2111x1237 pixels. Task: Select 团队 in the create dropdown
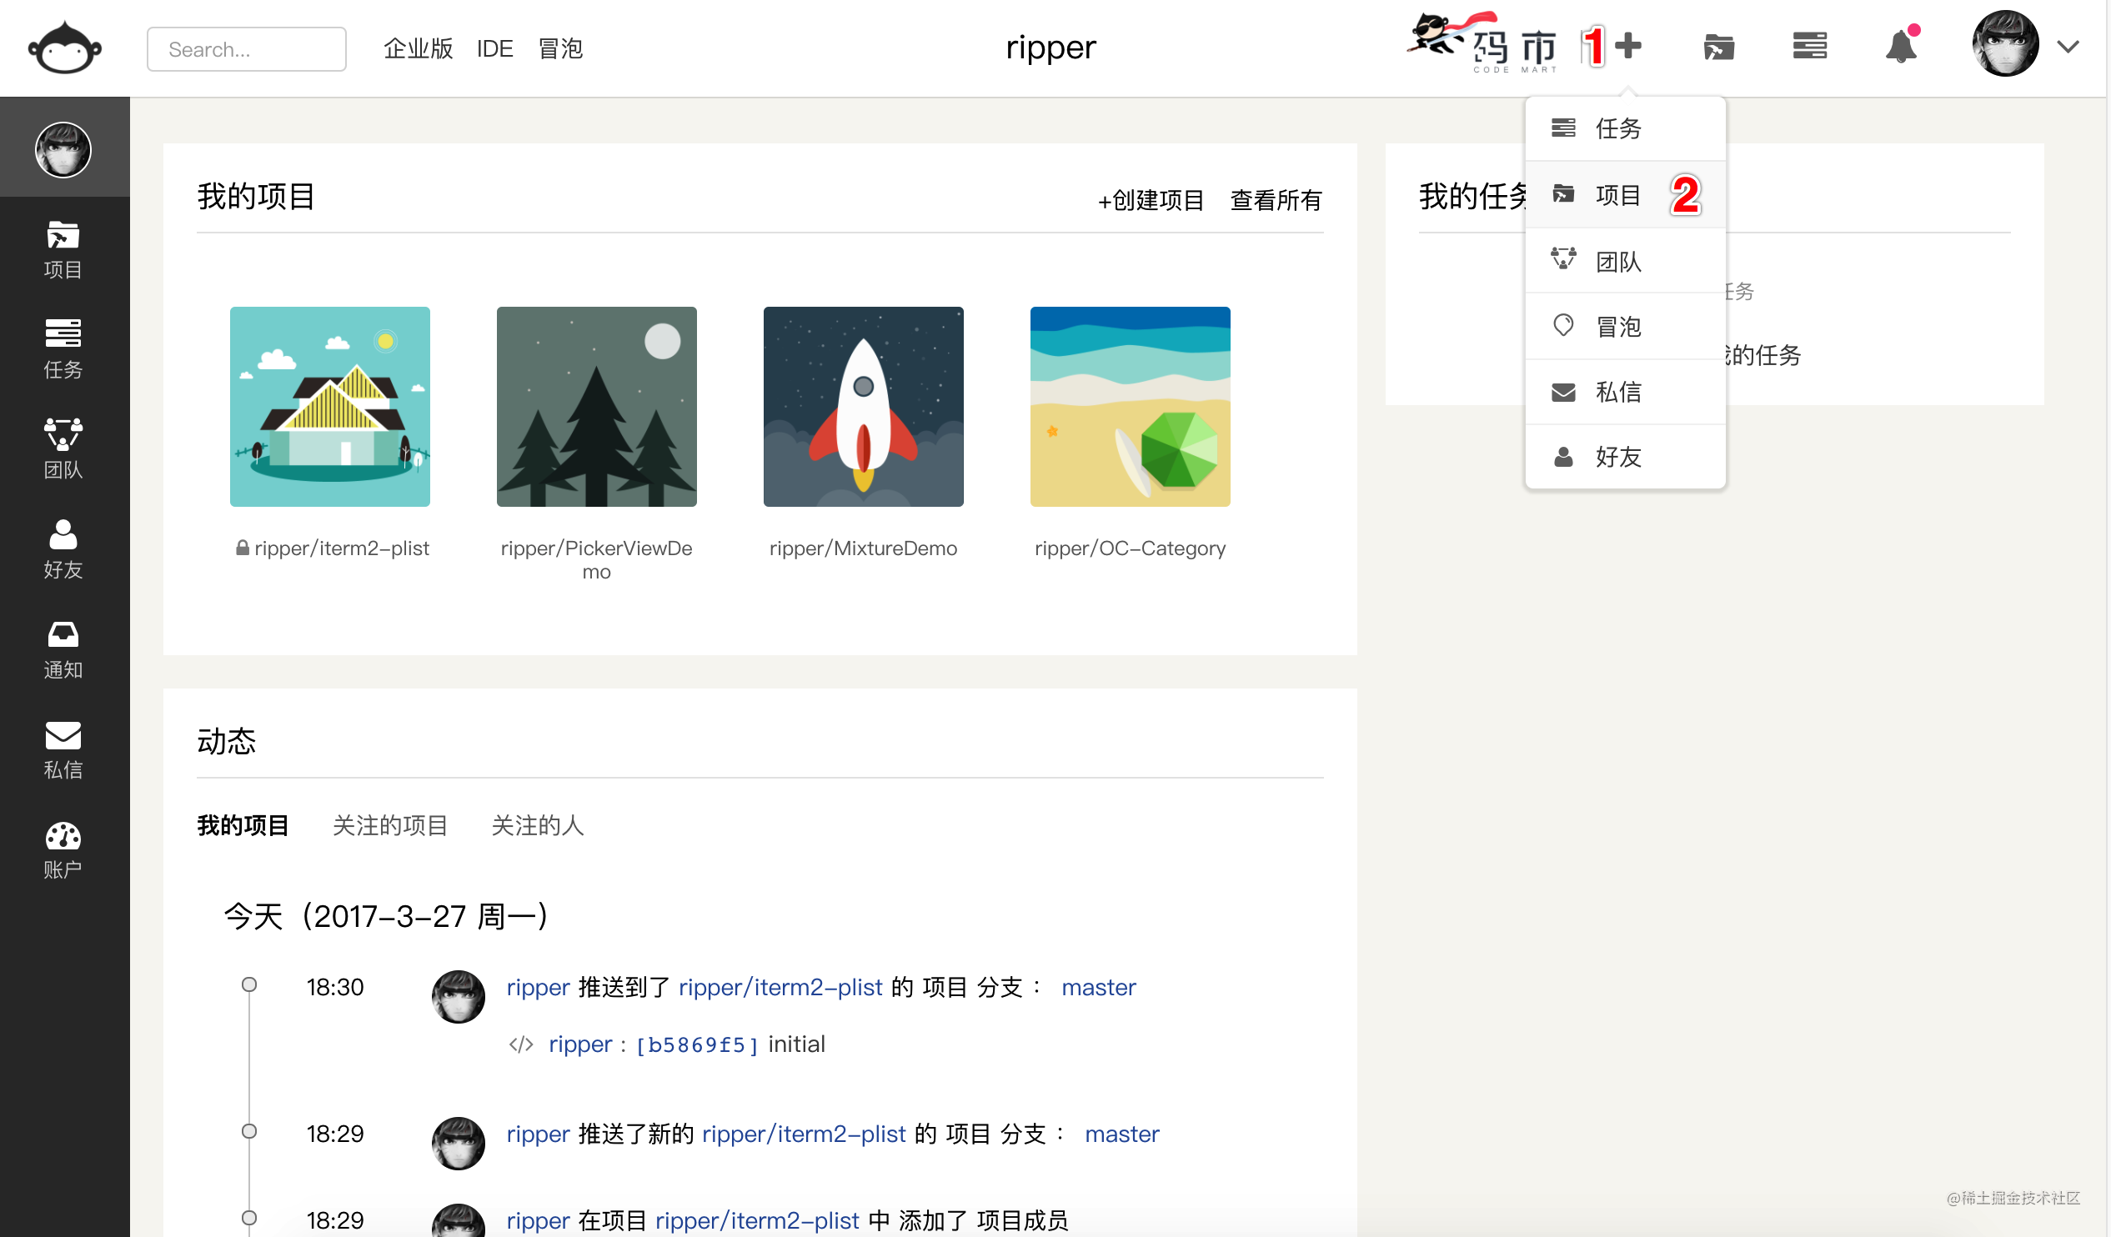point(1625,261)
